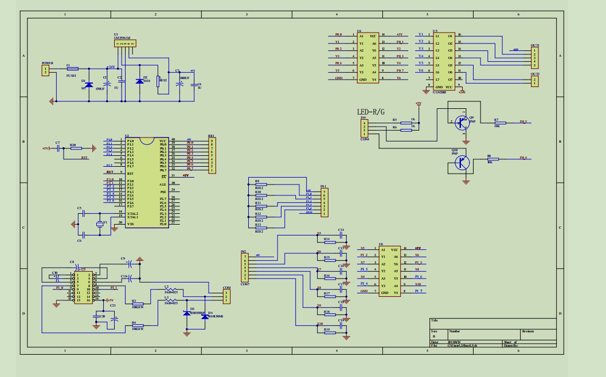Viewport: 606px width, 377px height.
Task: Select capacitor C7 in the reset circuit
Action: coord(57,148)
